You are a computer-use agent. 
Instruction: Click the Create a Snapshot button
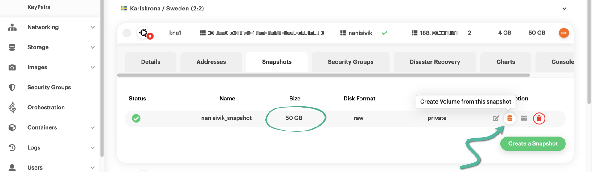(x=532, y=143)
